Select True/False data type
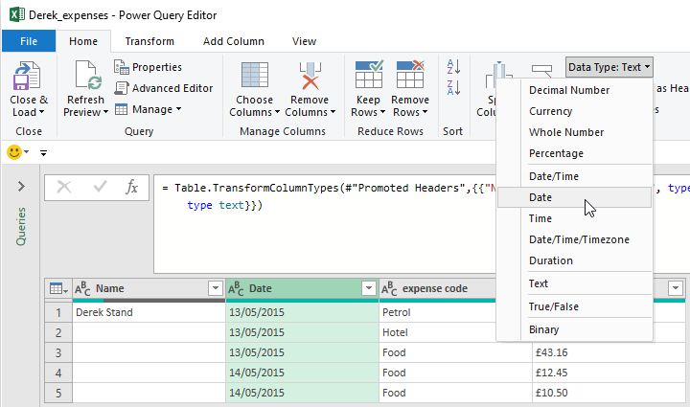This screenshot has height=407, width=690. 574,306
